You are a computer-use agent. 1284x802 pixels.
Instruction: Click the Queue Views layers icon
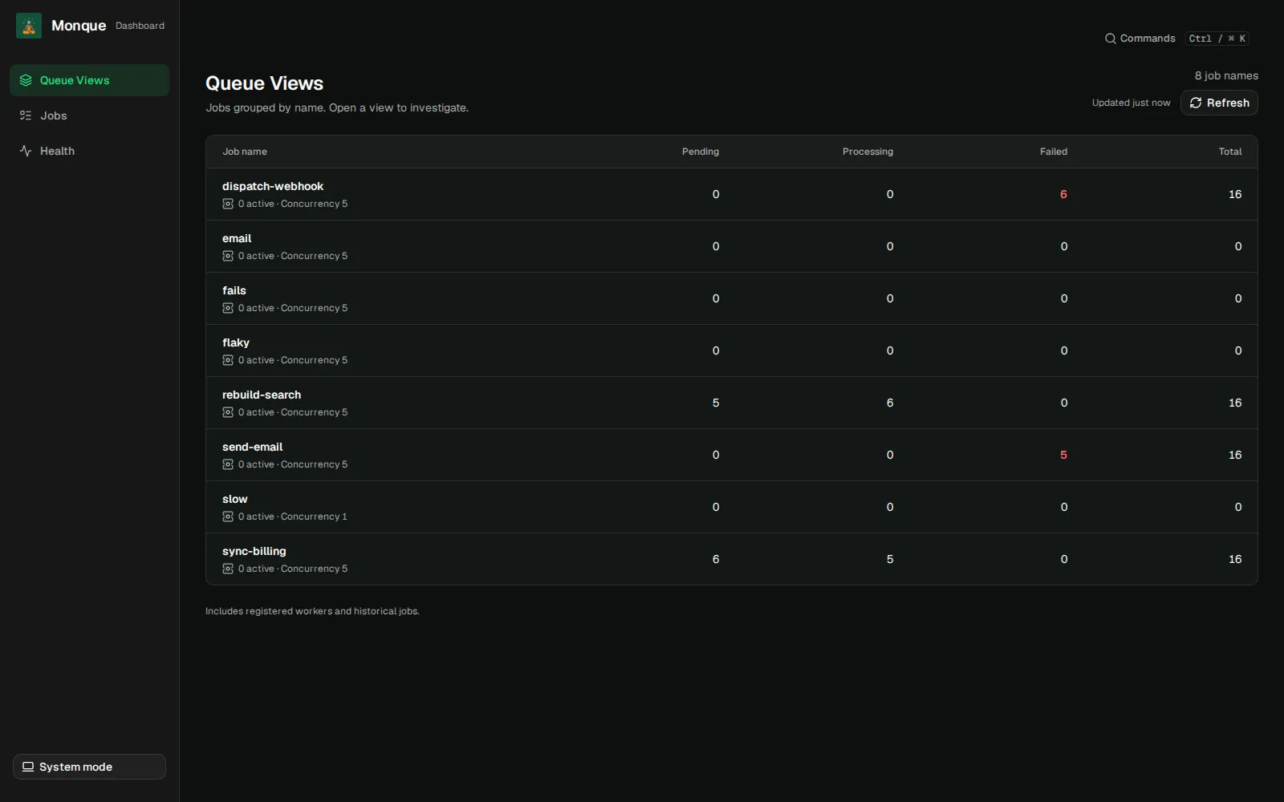tap(26, 80)
